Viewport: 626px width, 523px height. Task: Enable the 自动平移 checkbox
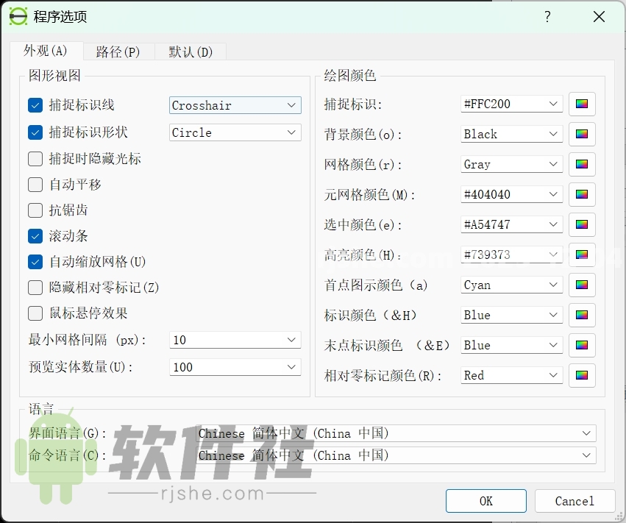[35, 185]
